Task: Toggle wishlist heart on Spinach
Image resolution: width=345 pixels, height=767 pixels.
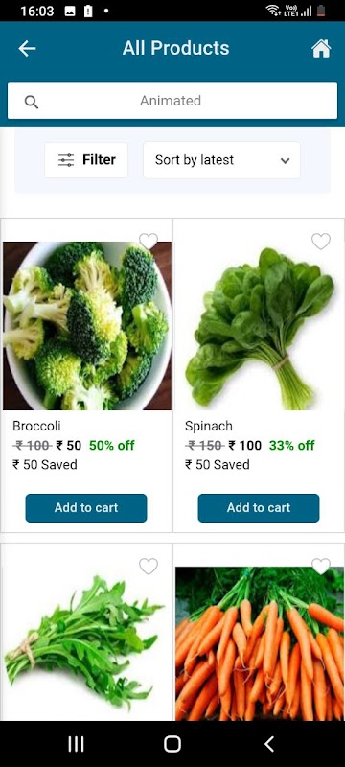Action: pos(321,242)
